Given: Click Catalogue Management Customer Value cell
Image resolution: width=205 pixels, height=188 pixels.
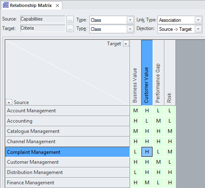Looking at the screenshot, I should click(x=147, y=131).
